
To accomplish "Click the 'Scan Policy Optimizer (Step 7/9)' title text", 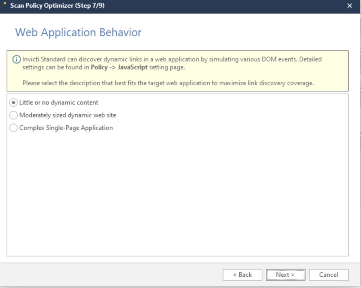I will pos(57,6).
